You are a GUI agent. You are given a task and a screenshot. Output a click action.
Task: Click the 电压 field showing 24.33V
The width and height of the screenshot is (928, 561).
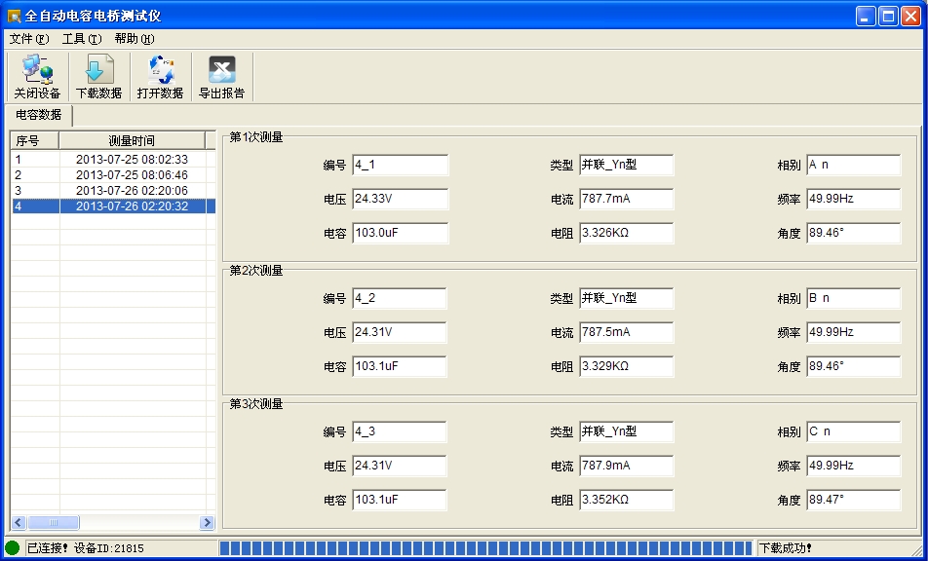[400, 200]
